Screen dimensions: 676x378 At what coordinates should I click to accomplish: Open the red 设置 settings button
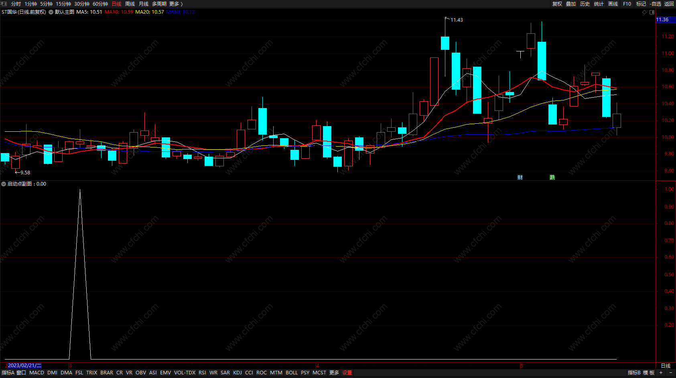(x=347, y=373)
